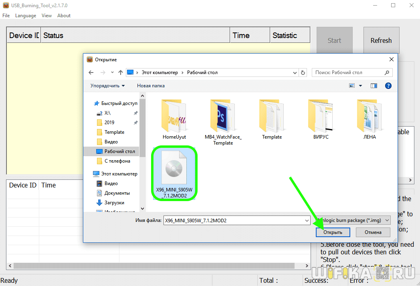Open the Упорядочить dropdown menu
Image resolution: width=420 pixels, height=286 pixels.
(107, 86)
